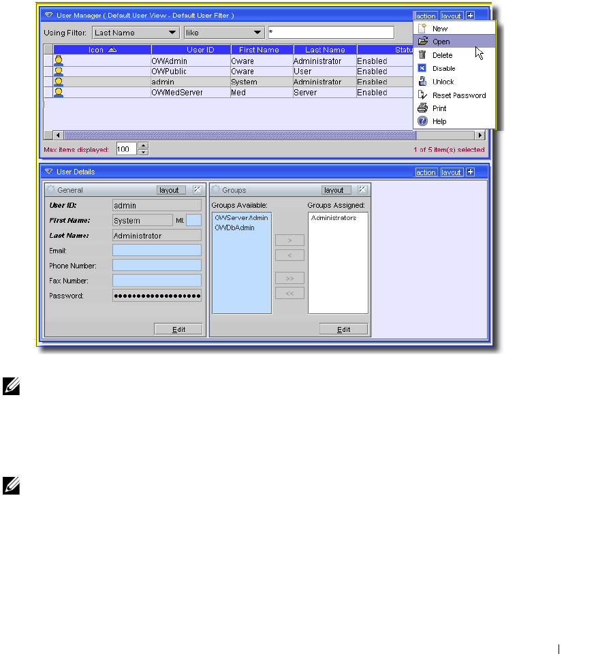Decrease Max items displayed with down arrow
The image size is (613, 654).
tap(143, 152)
